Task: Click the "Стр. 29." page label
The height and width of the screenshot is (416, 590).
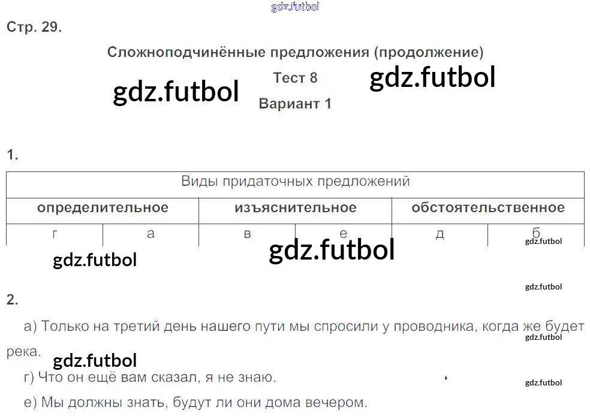Action: click(x=34, y=28)
